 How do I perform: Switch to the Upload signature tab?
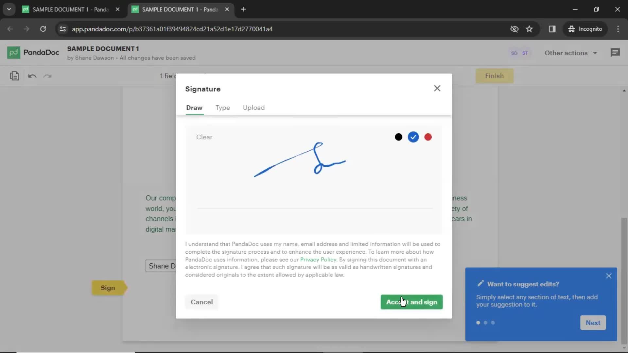click(254, 107)
